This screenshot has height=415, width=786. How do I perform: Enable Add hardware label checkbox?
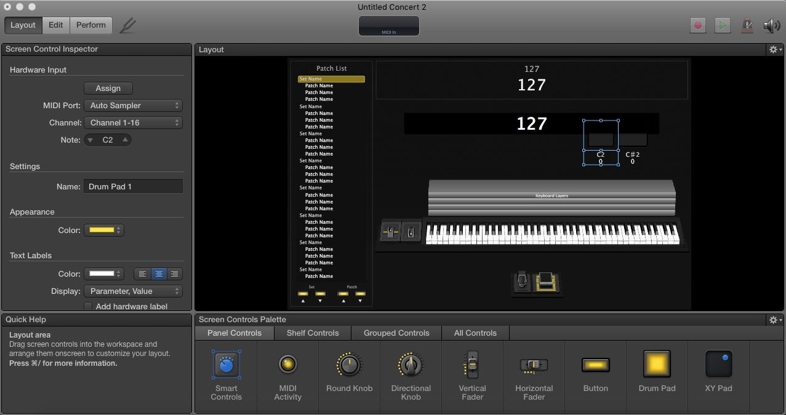click(88, 306)
